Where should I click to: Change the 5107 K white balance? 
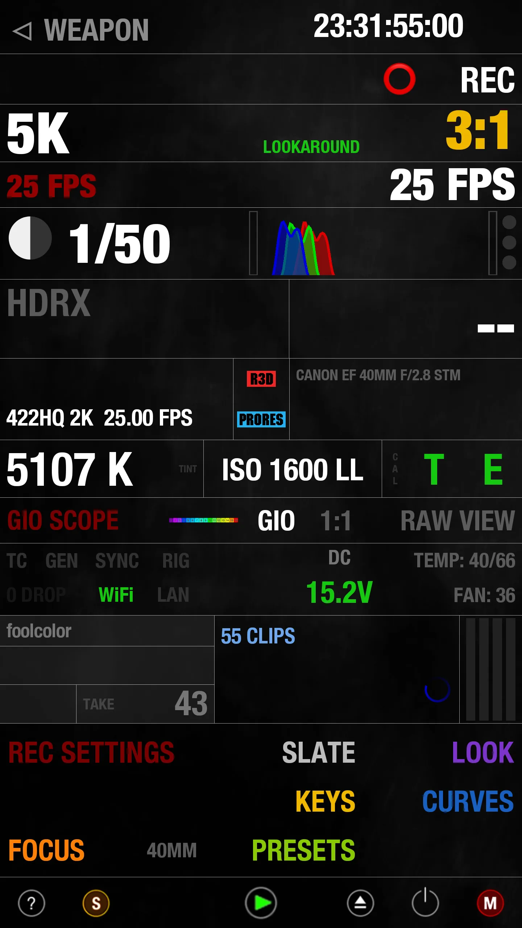(x=70, y=469)
